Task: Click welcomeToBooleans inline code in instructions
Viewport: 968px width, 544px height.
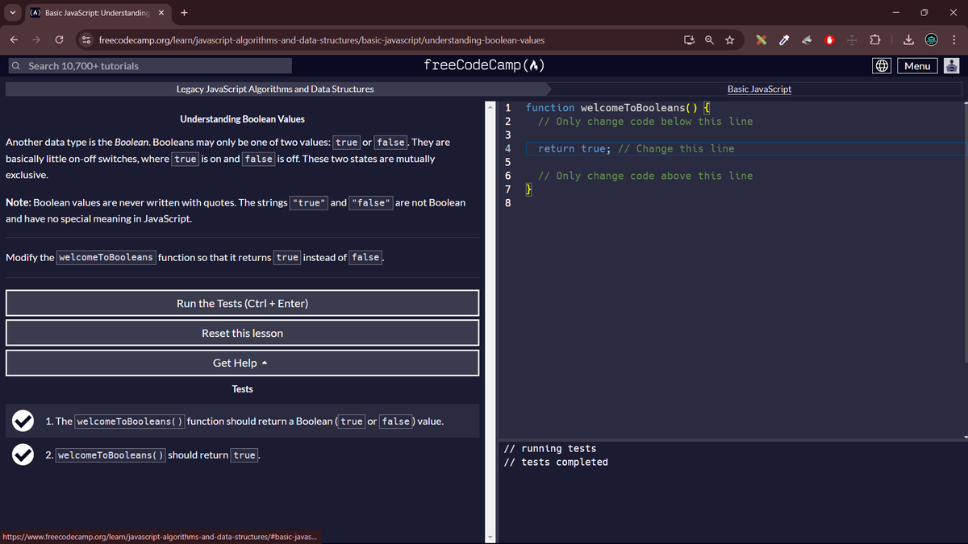Action: 106,257
